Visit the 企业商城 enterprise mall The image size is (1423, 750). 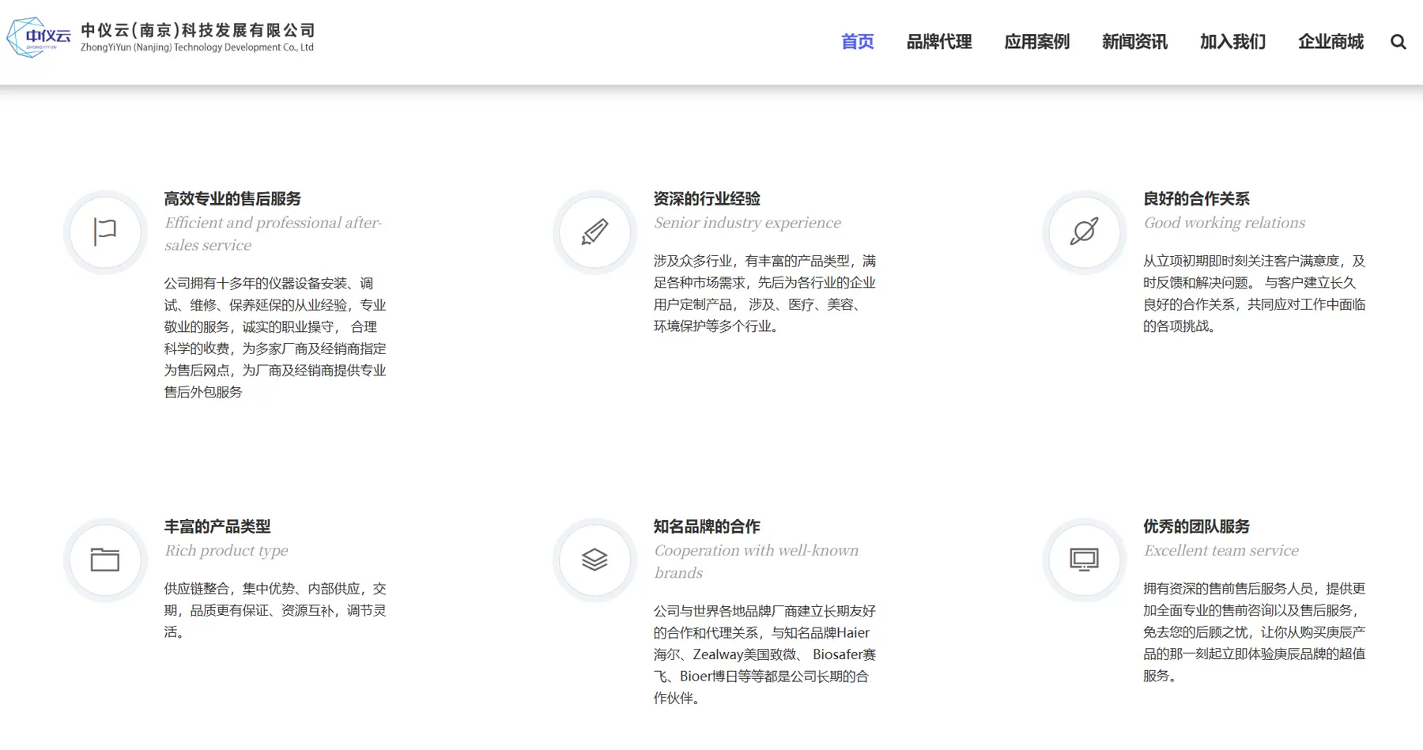click(x=1330, y=42)
